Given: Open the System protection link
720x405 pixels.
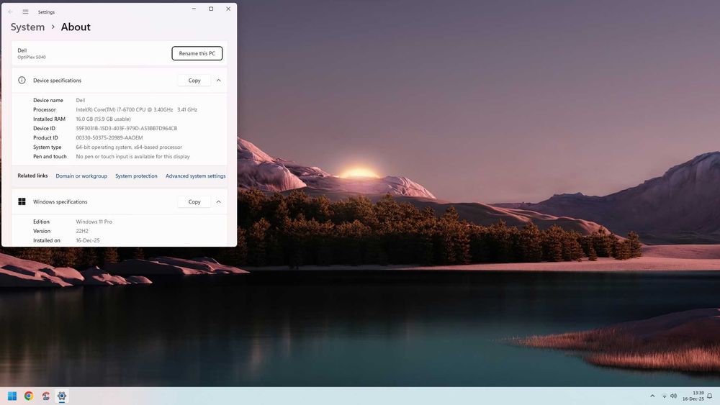Looking at the screenshot, I should click(136, 176).
